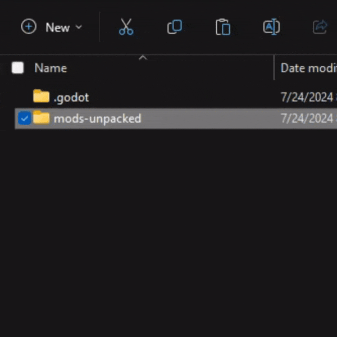Click the New plus circle icon
The height and width of the screenshot is (337, 337).
(x=29, y=27)
